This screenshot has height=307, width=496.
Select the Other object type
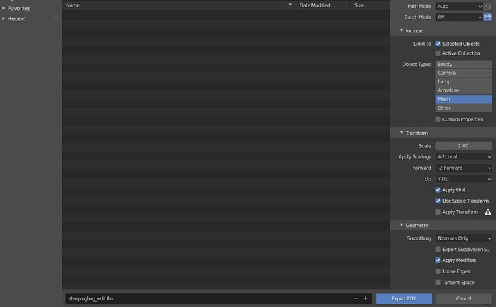464,108
